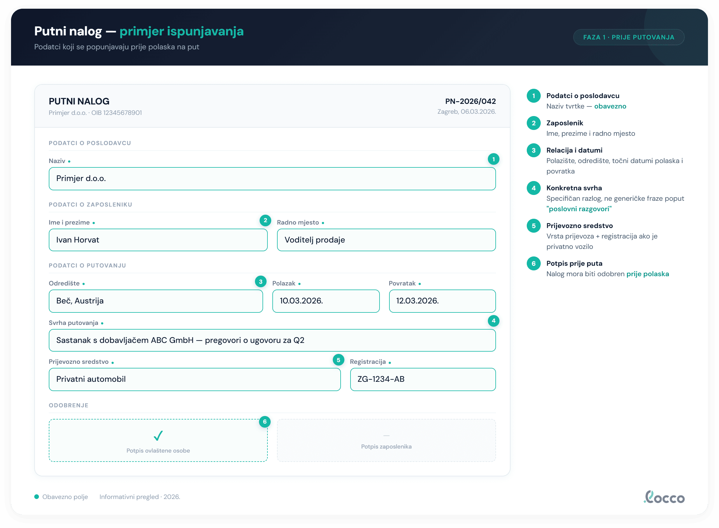Click the Povratak date field
This screenshot has width=719, height=528.
(442, 301)
